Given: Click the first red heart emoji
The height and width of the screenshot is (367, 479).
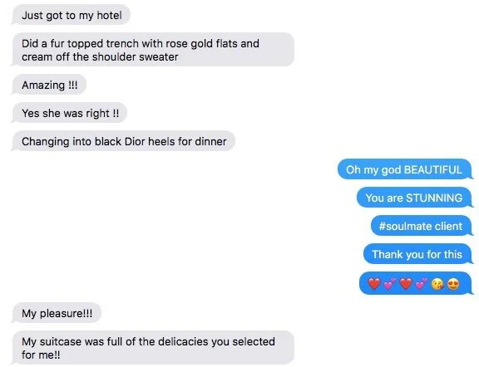Looking at the screenshot, I should click(x=374, y=284).
